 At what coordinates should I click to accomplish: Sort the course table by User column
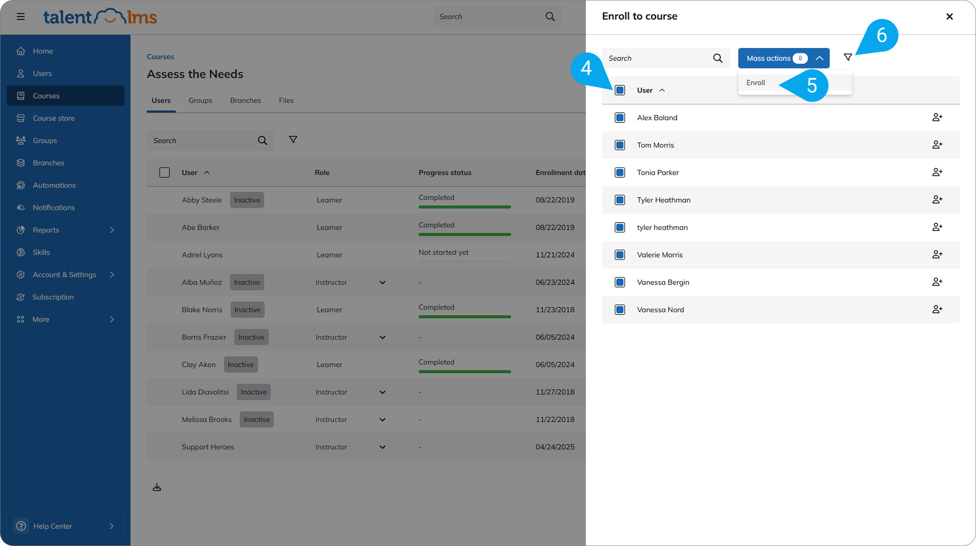pos(195,173)
